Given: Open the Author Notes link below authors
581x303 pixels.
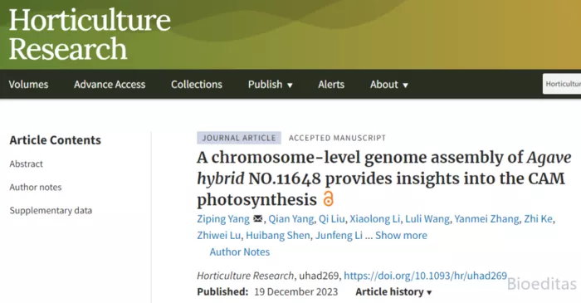Looking at the screenshot, I should tap(240, 252).
